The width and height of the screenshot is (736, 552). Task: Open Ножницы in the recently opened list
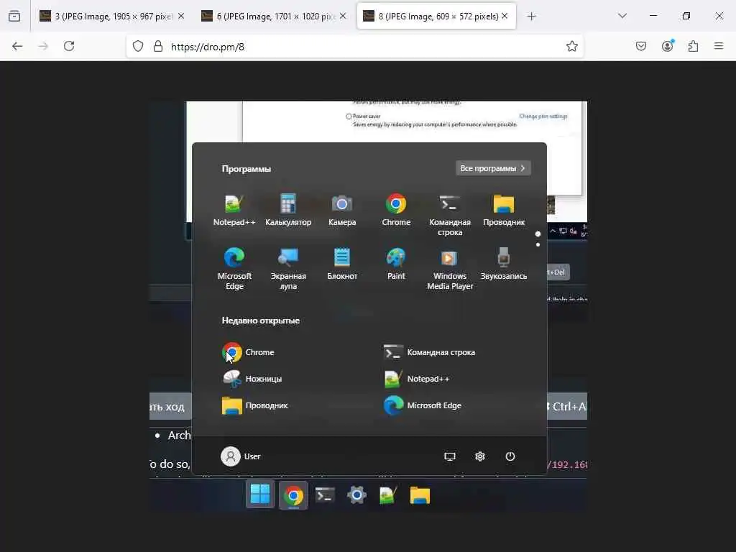(x=252, y=378)
